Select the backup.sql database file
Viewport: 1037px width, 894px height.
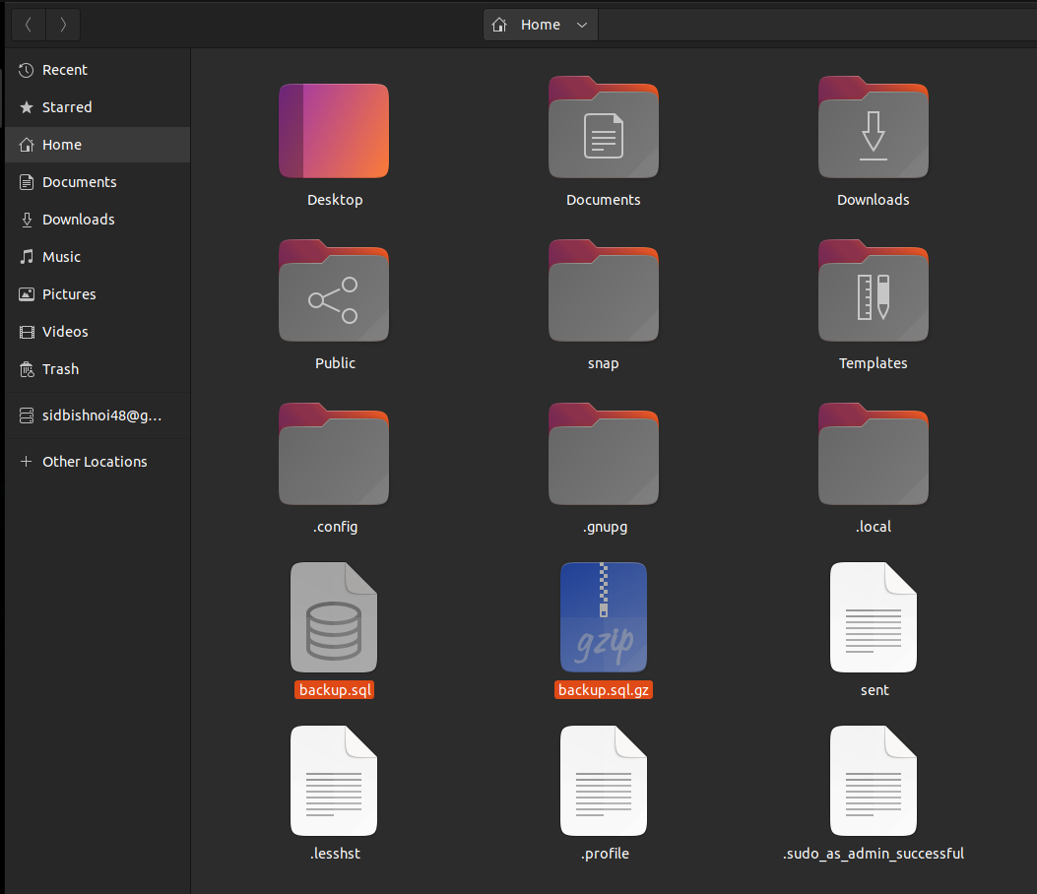[334, 617]
